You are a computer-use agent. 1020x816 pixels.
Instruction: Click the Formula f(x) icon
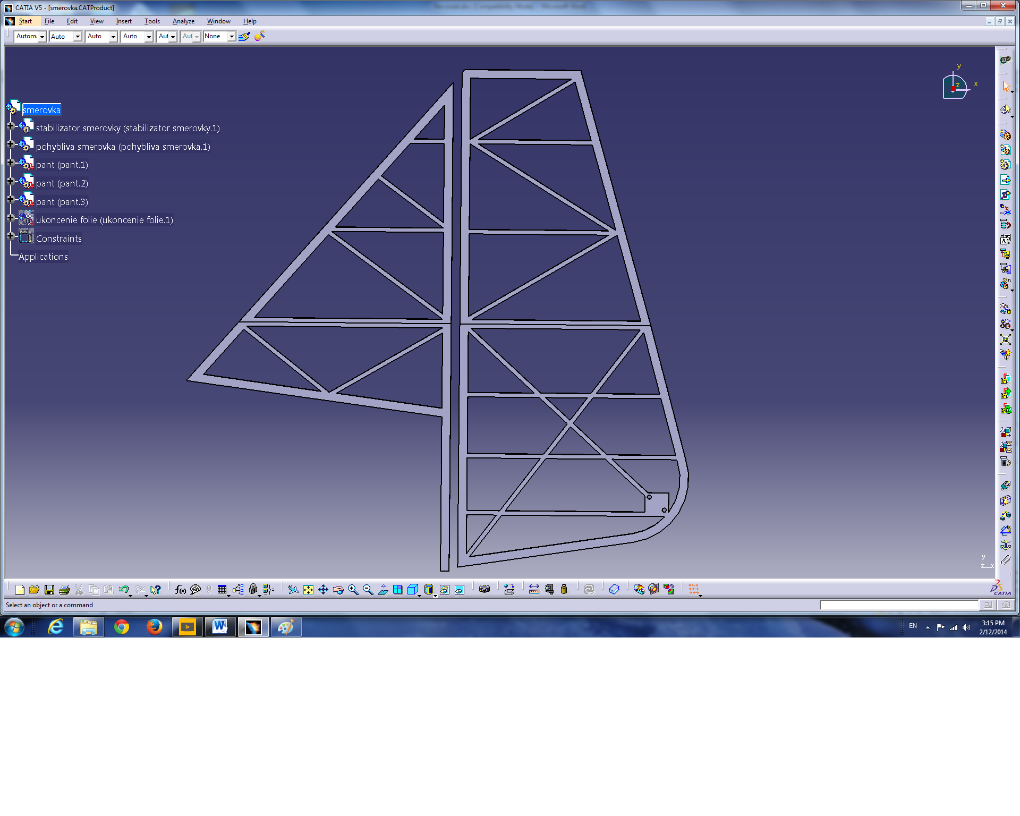click(x=180, y=590)
